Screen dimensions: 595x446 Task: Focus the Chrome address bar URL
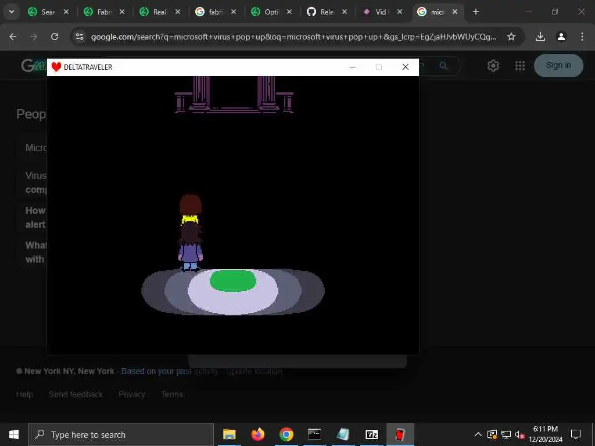tap(293, 37)
